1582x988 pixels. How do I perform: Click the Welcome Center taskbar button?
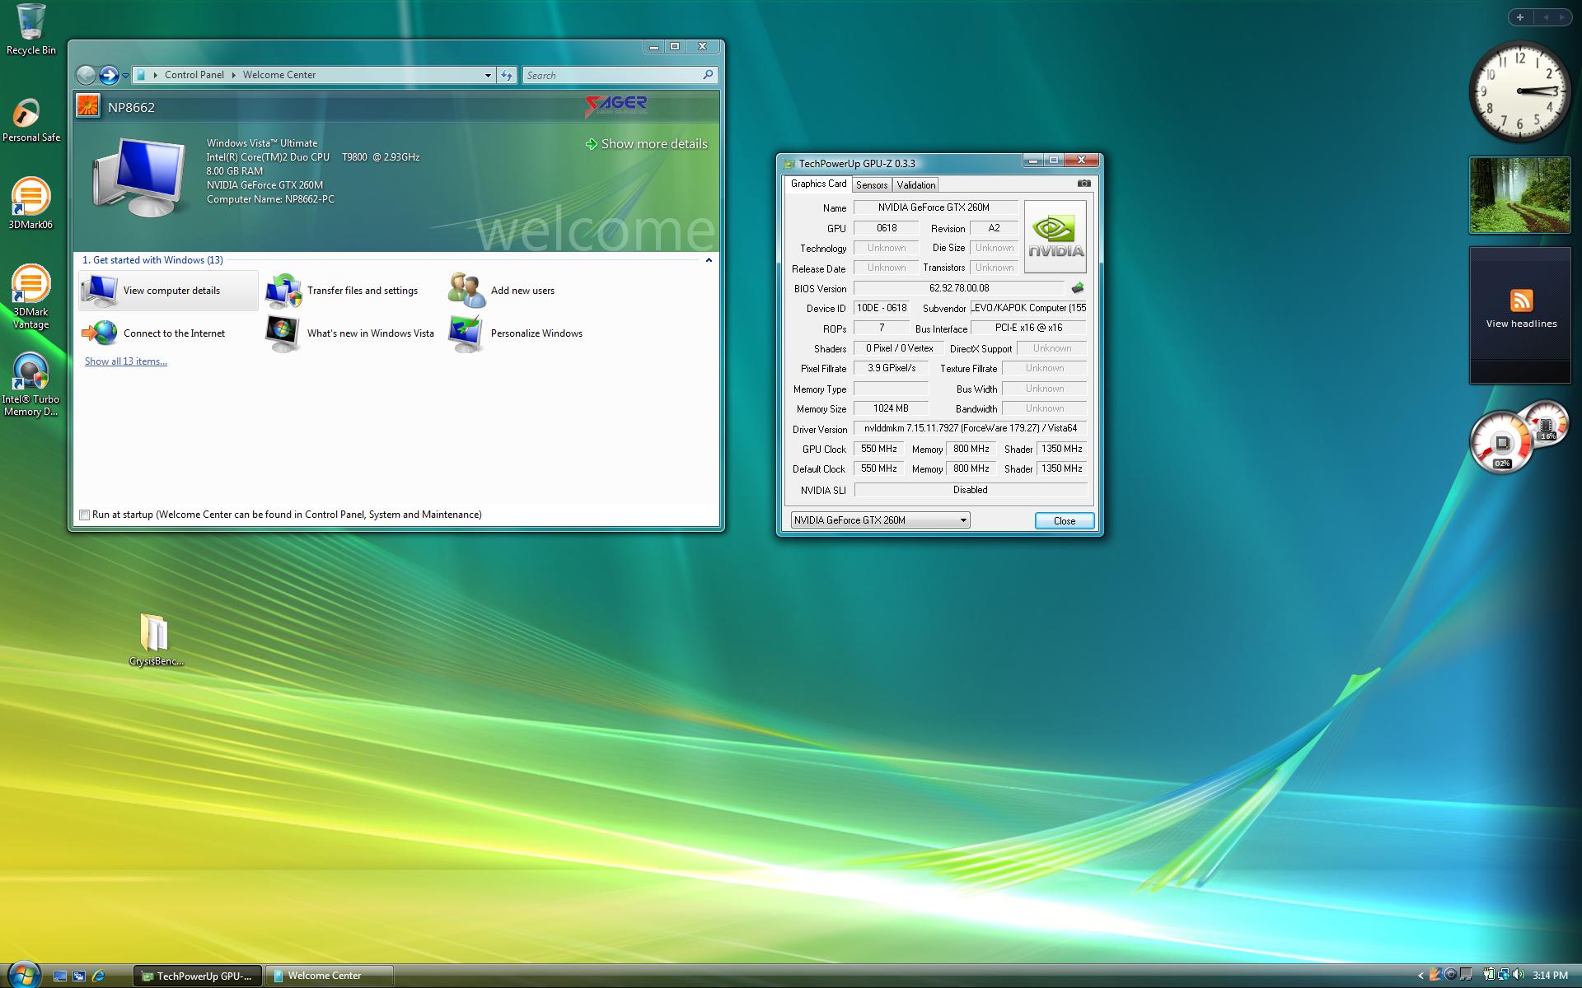pyautogui.click(x=330, y=976)
